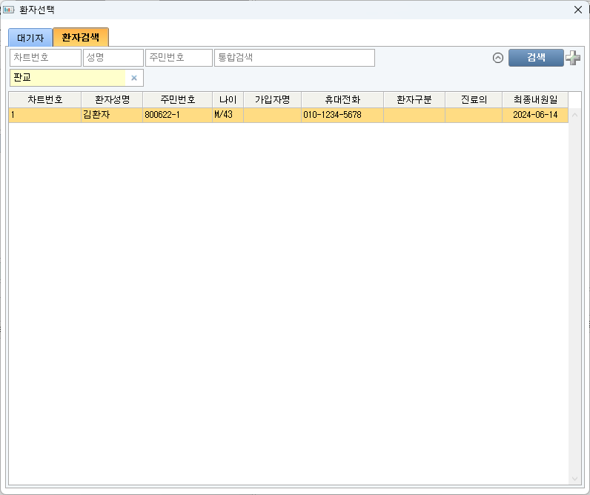590x495 pixels.
Task: Click the 휴대전화 column header
Action: [x=342, y=99]
